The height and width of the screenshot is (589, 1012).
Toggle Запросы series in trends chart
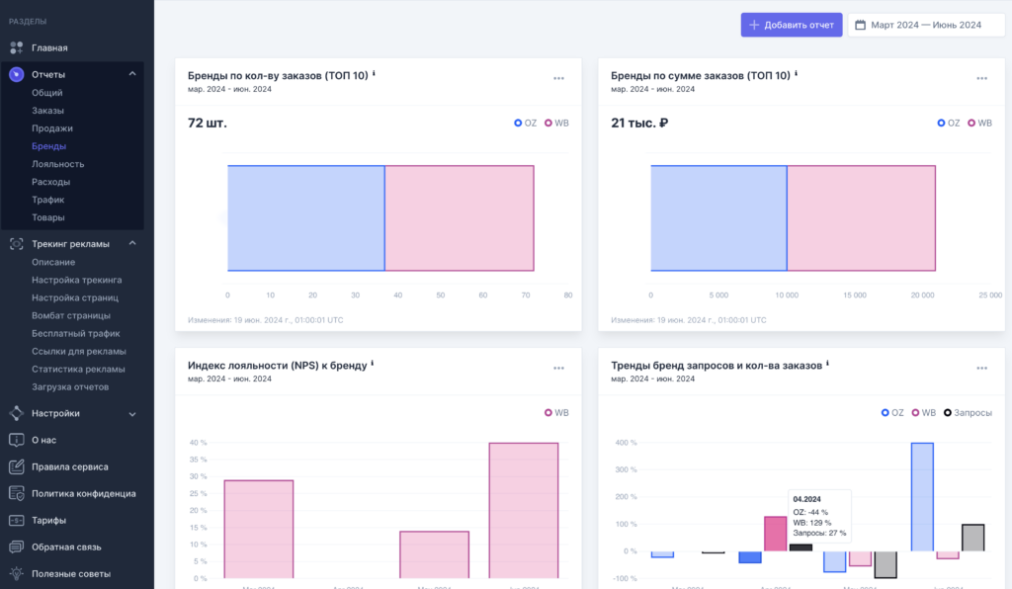968,413
